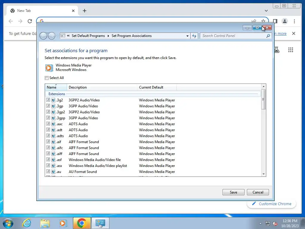This screenshot has width=305, height=229.
Task: Open the taskbar clock and date
Action: pyautogui.click(x=290, y=223)
